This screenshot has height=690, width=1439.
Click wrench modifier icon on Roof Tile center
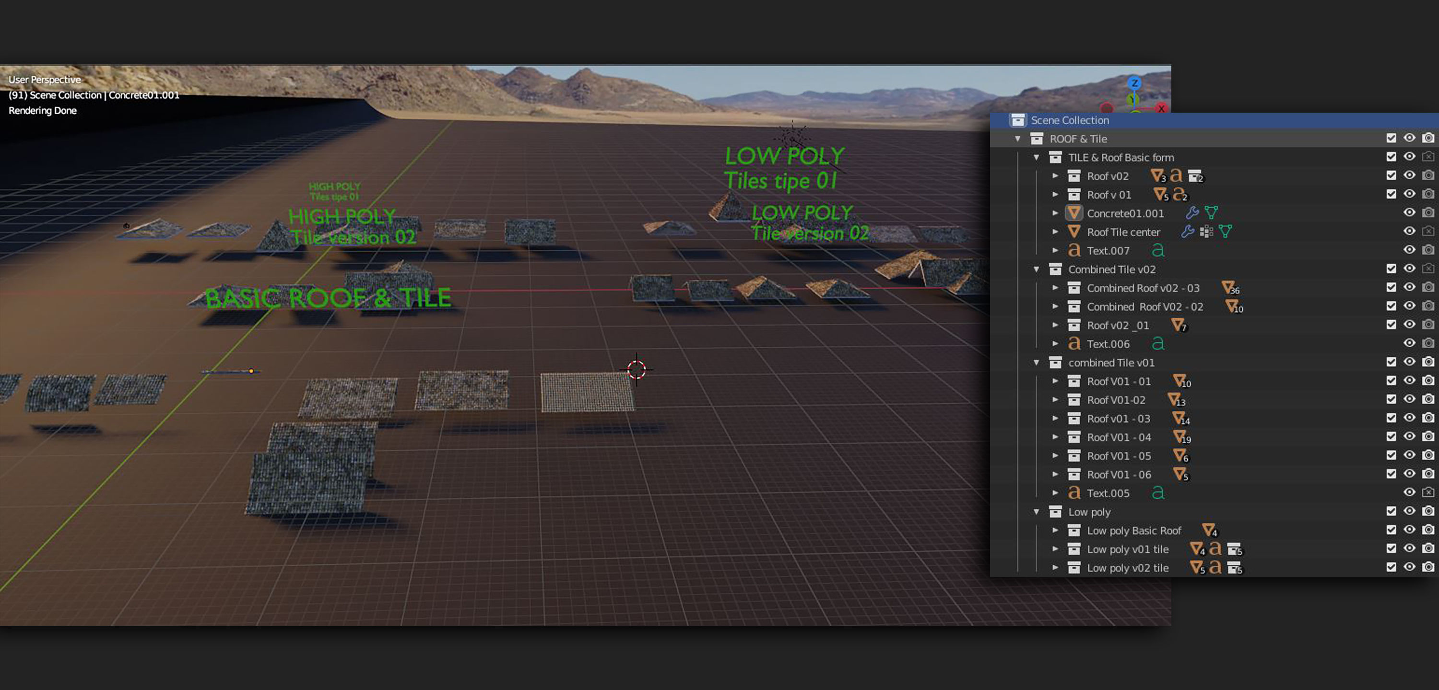click(x=1188, y=232)
